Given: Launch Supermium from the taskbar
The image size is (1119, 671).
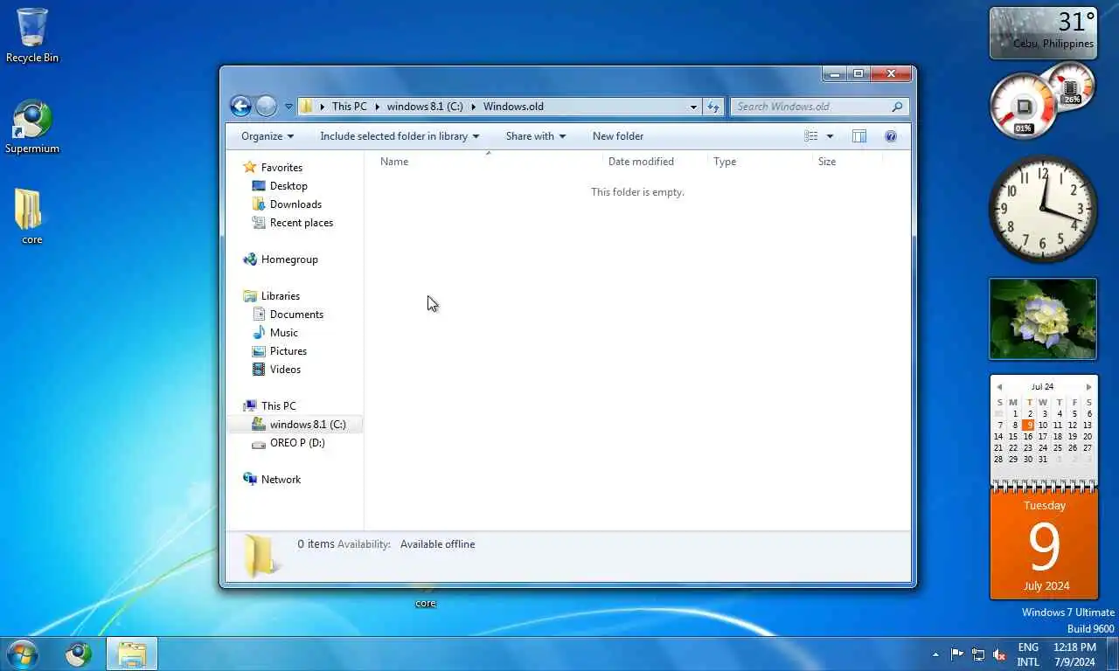Looking at the screenshot, I should click(79, 654).
